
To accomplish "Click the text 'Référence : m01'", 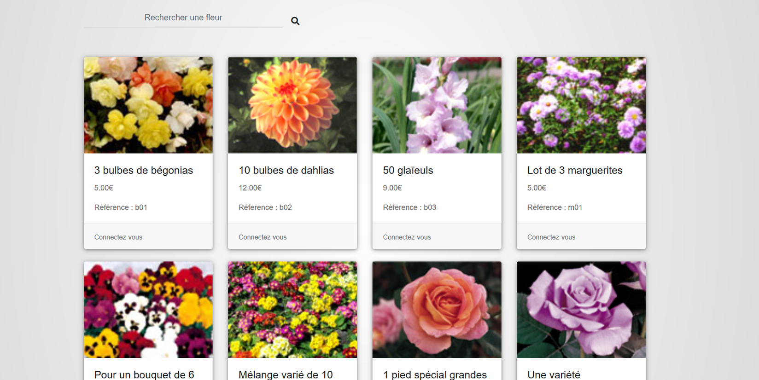I will pos(555,207).
